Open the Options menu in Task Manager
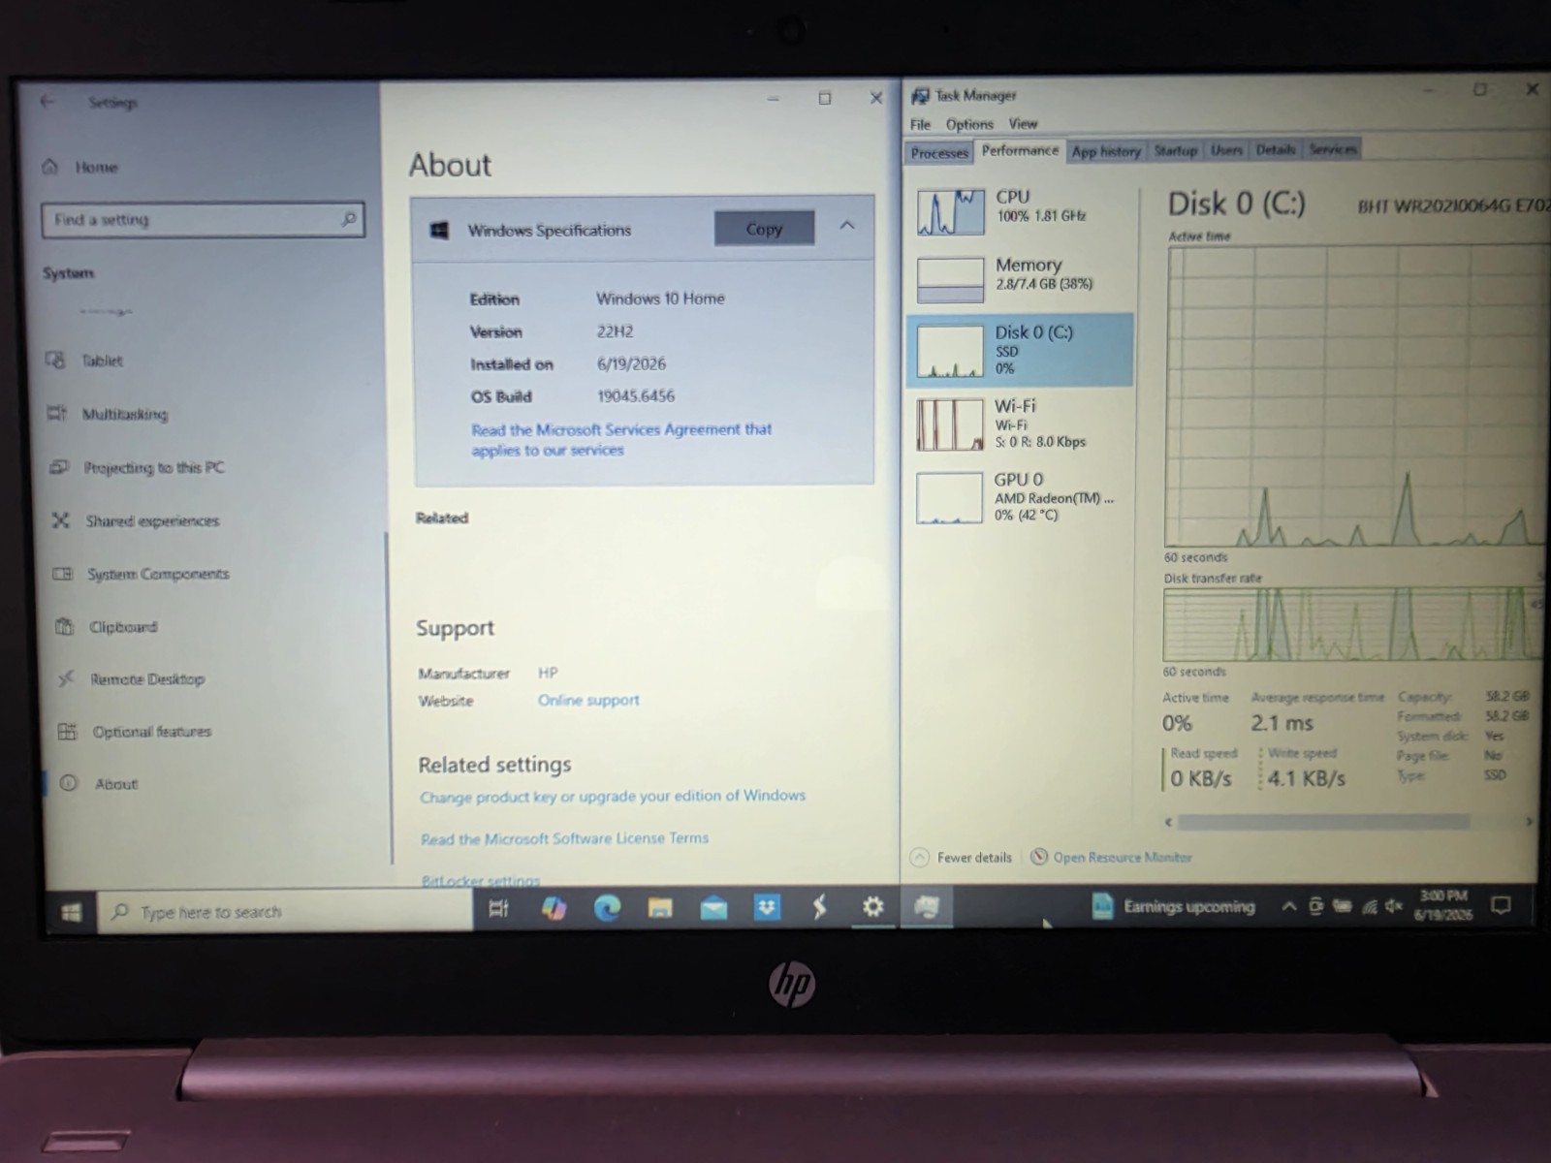 (969, 124)
